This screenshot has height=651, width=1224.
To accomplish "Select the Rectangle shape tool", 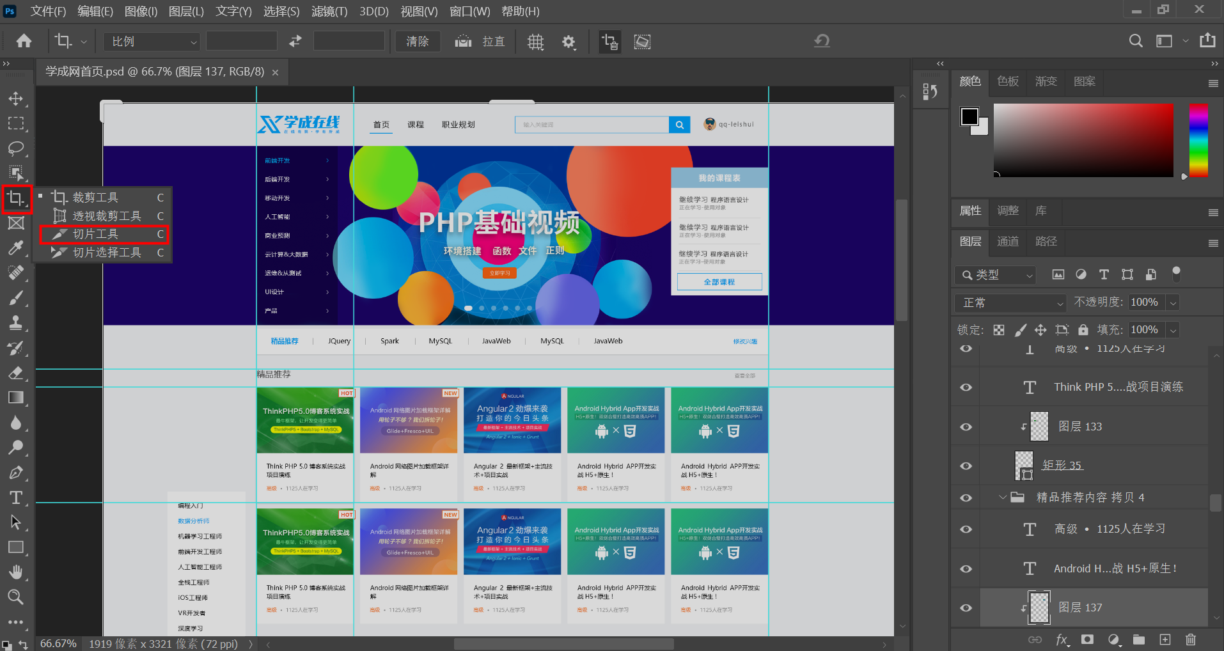I will [16, 547].
